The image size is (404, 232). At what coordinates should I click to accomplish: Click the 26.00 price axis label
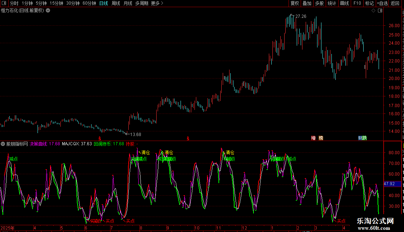click(x=394, y=25)
